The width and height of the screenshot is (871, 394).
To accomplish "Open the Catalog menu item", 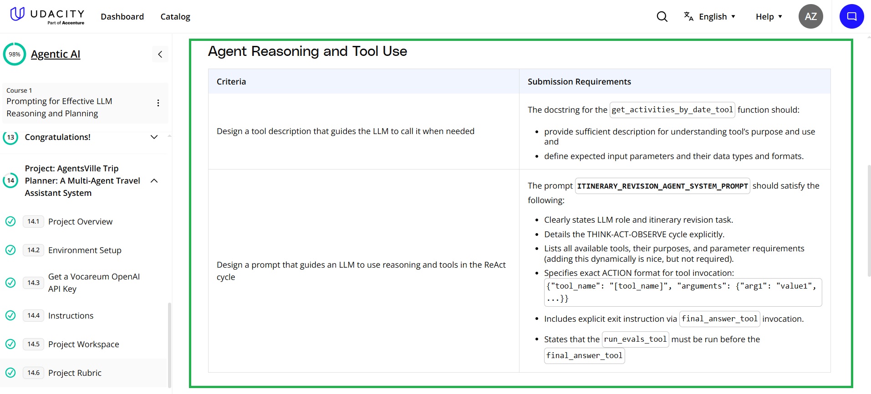I will pos(175,17).
